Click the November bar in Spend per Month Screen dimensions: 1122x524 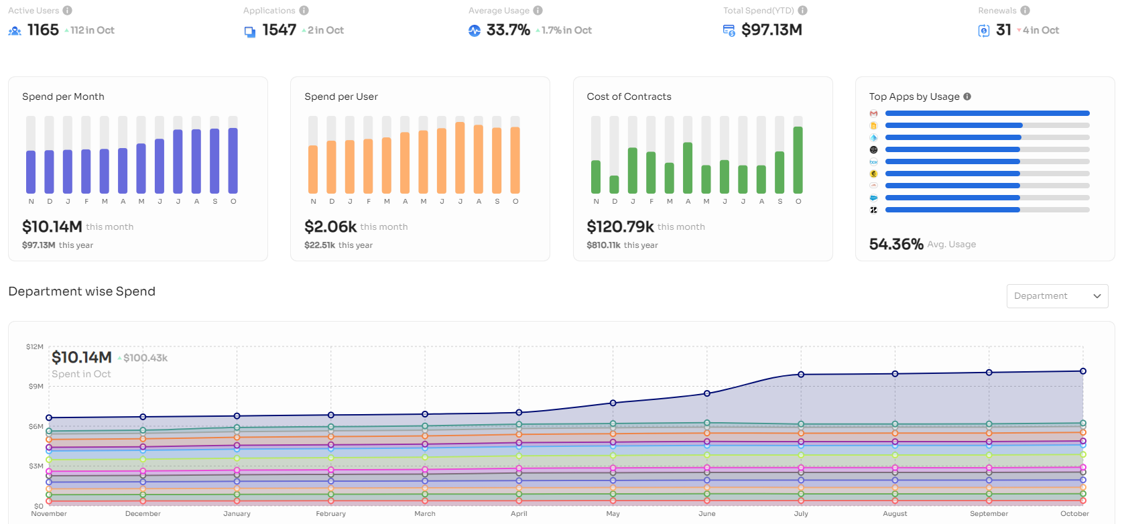(x=31, y=172)
